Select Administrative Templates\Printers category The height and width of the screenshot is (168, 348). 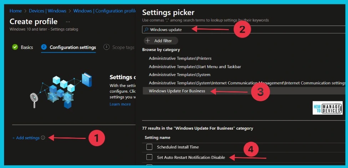click(x=180, y=59)
